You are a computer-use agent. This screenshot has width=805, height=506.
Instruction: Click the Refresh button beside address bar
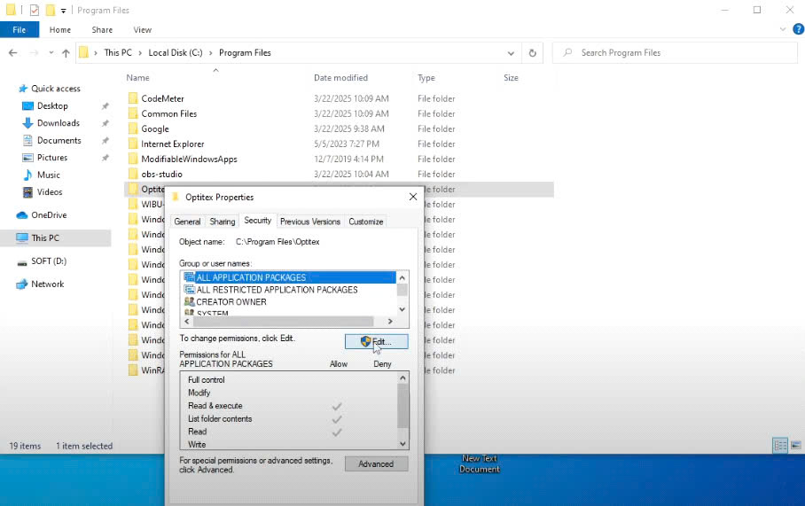click(x=533, y=53)
